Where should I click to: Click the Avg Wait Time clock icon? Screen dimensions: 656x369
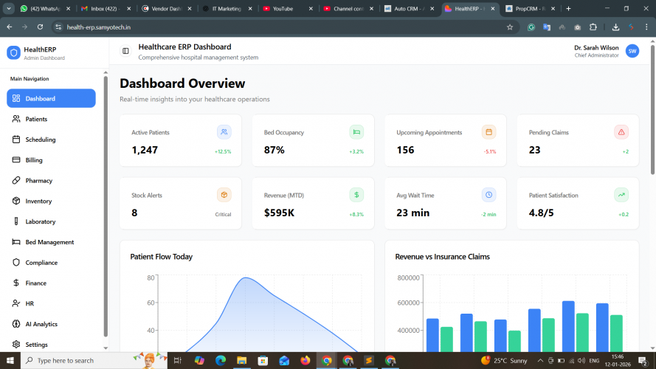(488, 195)
